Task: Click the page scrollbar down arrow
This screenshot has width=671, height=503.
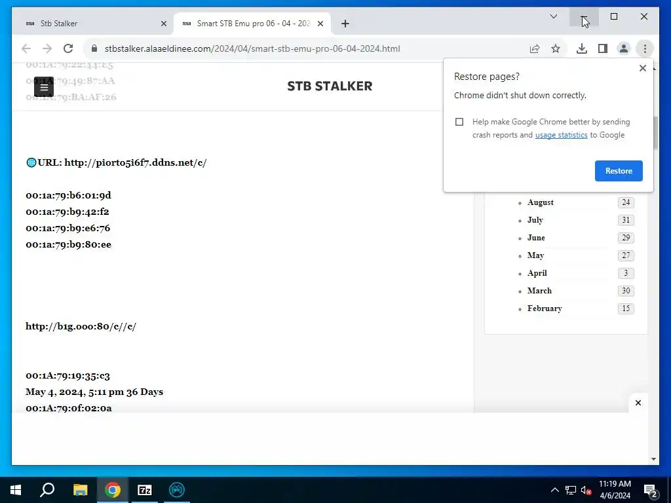Action: point(653,459)
